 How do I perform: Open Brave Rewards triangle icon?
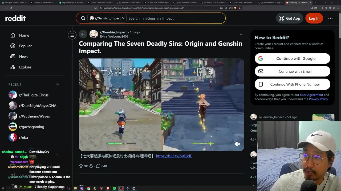[x=239, y=8]
